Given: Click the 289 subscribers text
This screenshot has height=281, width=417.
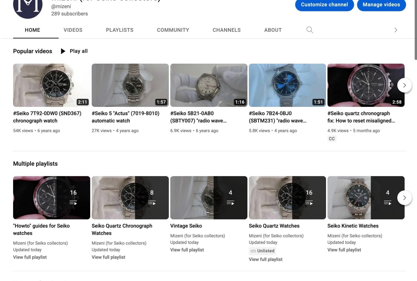Looking at the screenshot, I should [69, 14].
